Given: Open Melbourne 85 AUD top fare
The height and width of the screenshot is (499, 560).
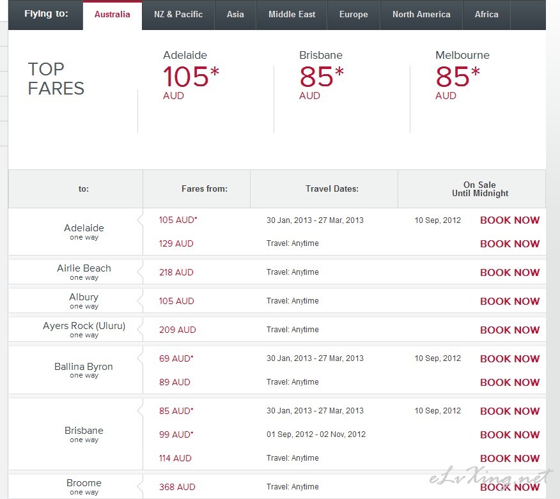Looking at the screenshot, I should pos(462,75).
